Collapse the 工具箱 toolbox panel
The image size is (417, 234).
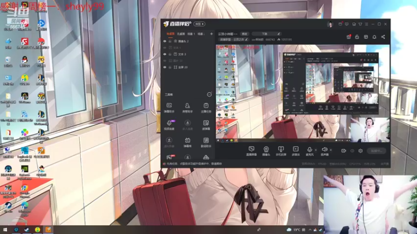pos(210,95)
